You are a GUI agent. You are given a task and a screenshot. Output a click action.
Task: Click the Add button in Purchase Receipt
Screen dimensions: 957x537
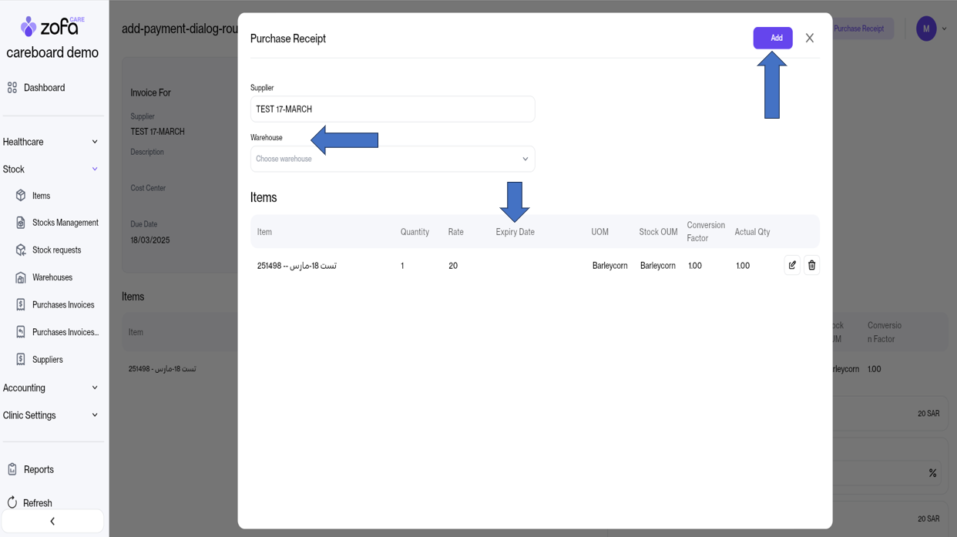pyautogui.click(x=772, y=38)
